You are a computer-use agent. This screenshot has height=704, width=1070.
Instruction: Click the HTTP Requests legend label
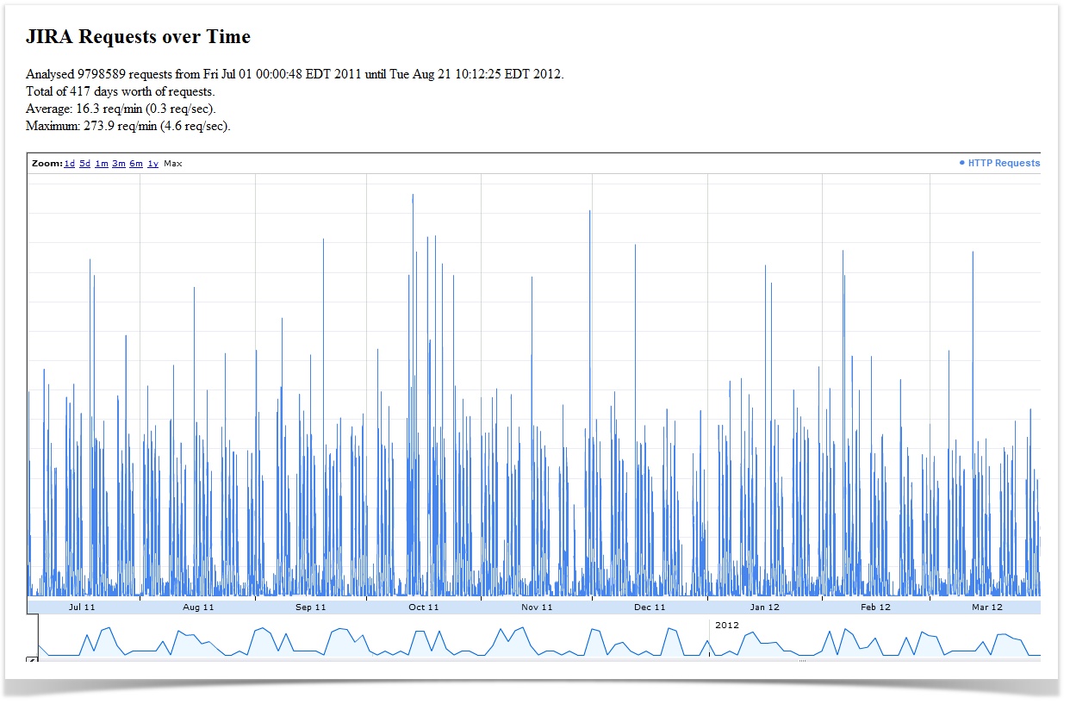(x=1004, y=163)
